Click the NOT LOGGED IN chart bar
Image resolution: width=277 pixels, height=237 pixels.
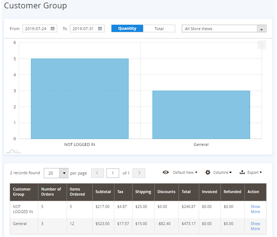tap(80, 99)
